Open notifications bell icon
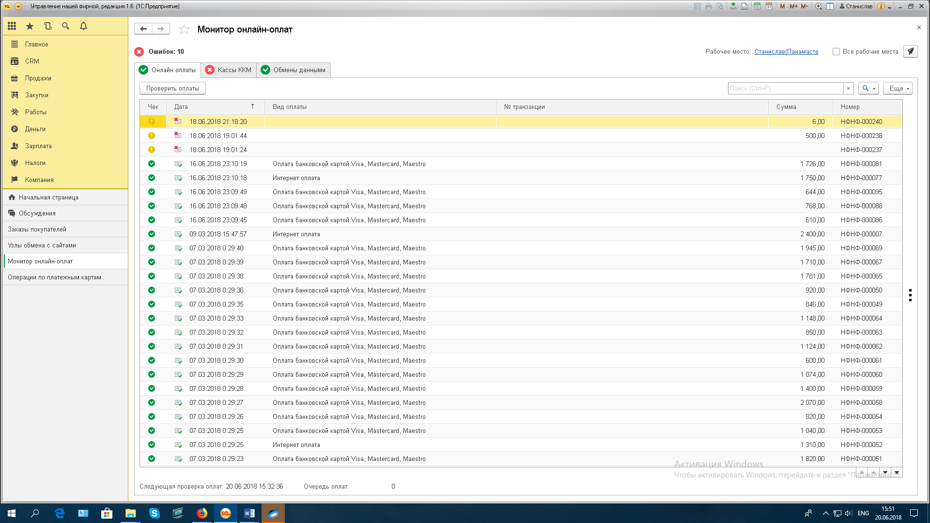Image resolution: width=930 pixels, height=523 pixels. pos(83,26)
